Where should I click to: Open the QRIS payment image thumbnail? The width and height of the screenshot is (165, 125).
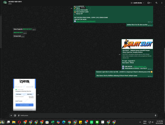[x=24, y=95]
